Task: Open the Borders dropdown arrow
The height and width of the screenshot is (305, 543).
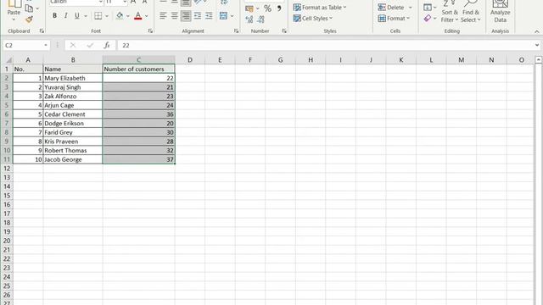Action: click(107, 16)
